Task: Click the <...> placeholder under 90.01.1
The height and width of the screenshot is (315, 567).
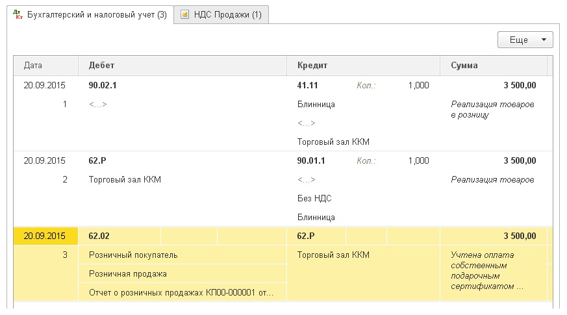Action: [307, 180]
